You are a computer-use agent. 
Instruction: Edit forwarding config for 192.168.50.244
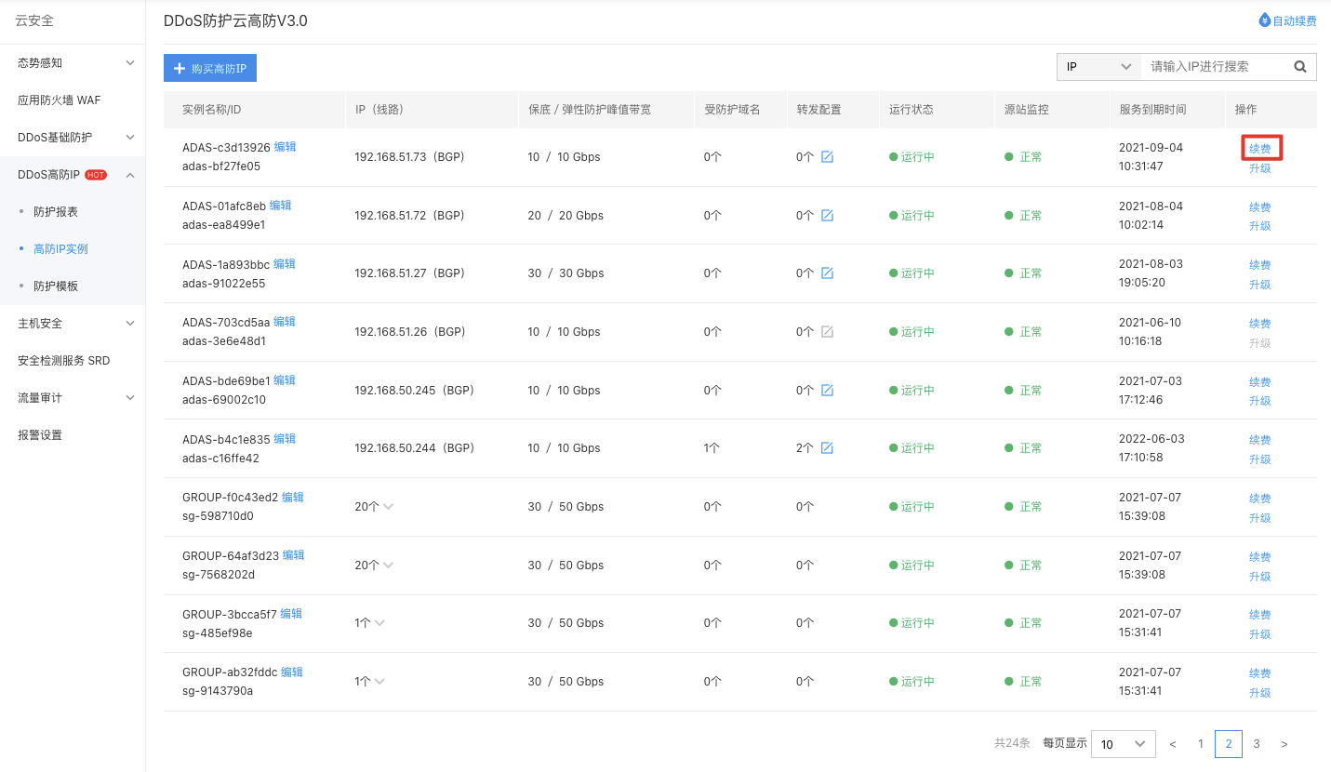click(827, 448)
